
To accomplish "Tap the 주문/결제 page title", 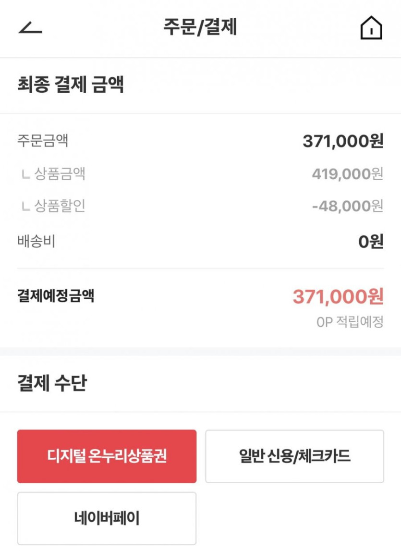I will 200,27.
